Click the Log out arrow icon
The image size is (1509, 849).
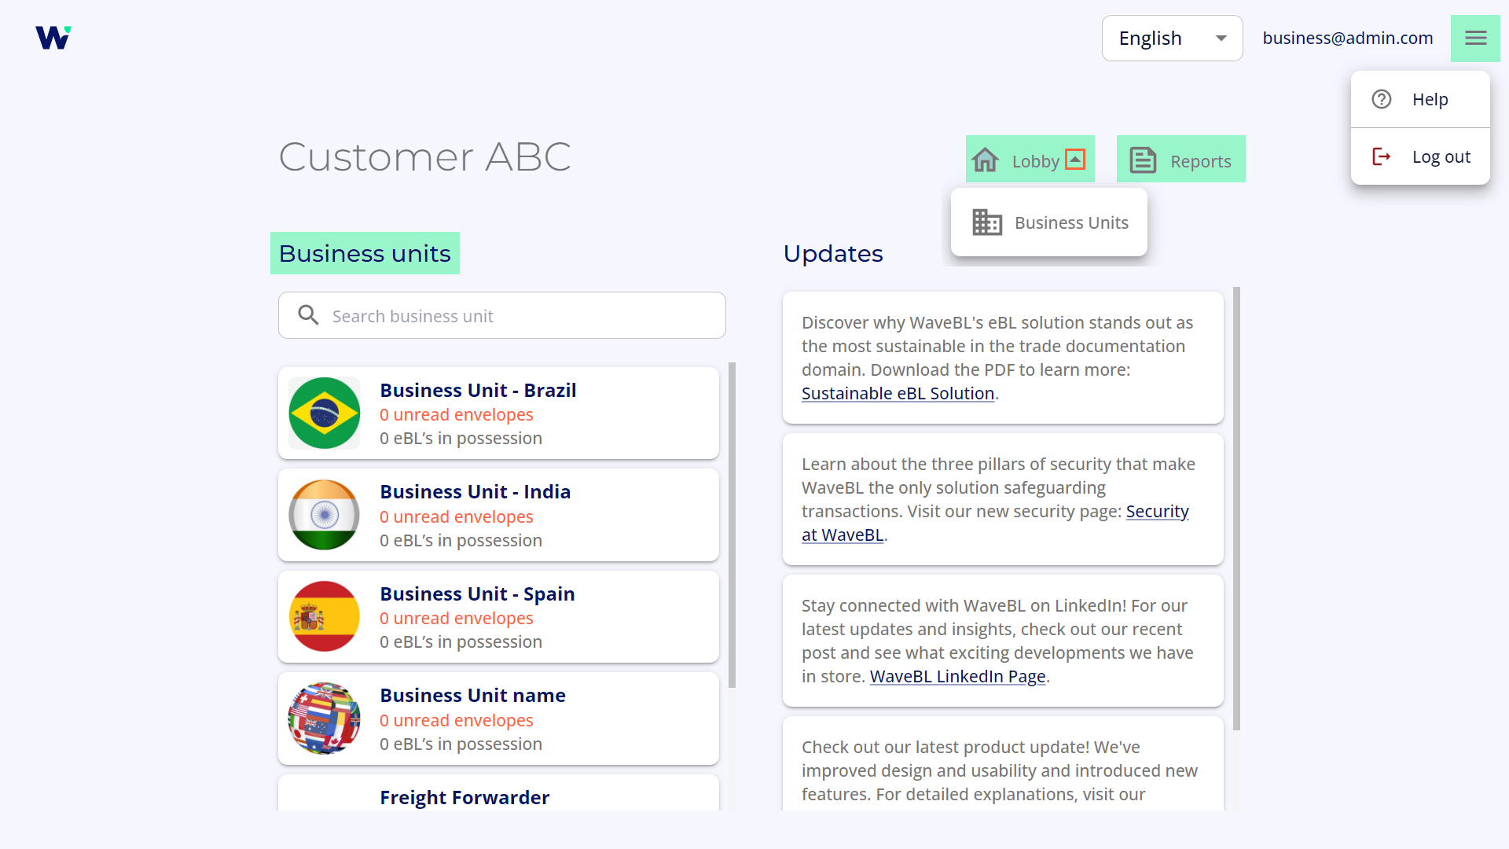click(x=1382, y=156)
